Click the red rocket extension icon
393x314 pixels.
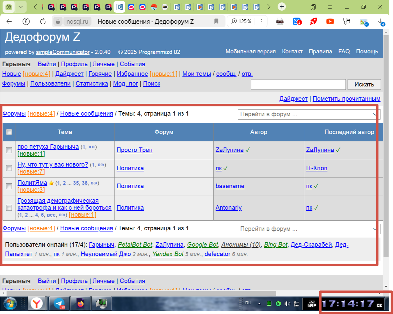pos(313,21)
